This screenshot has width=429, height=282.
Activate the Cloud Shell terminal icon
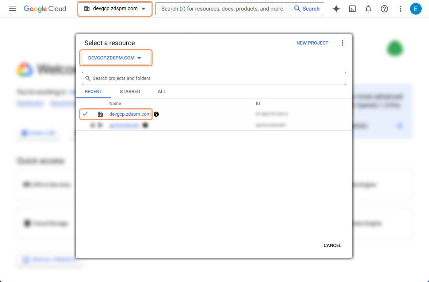352,9
